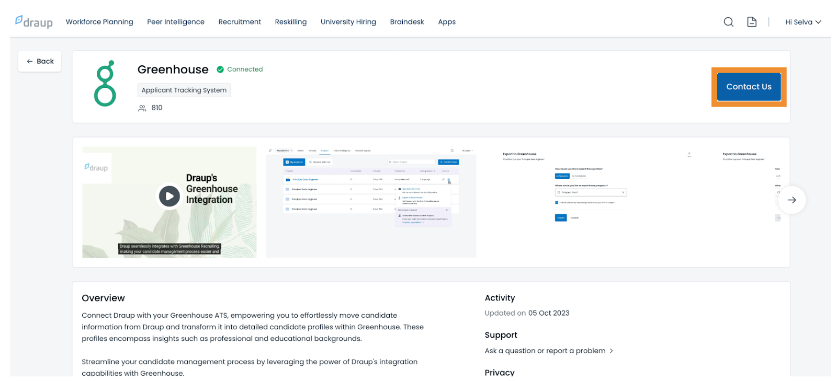The image size is (837, 381).
Task: Click the Greenhouse logo icon
Action: click(x=105, y=84)
